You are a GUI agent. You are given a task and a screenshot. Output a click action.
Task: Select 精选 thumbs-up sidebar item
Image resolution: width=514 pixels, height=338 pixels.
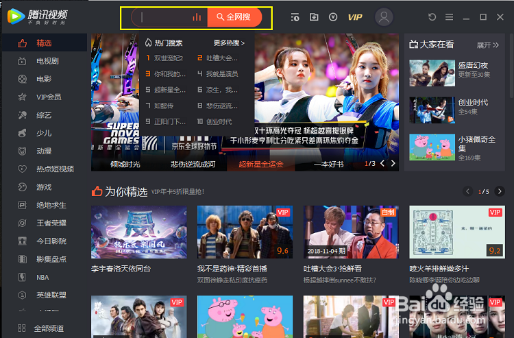pyautogui.click(x=45, y=43)
